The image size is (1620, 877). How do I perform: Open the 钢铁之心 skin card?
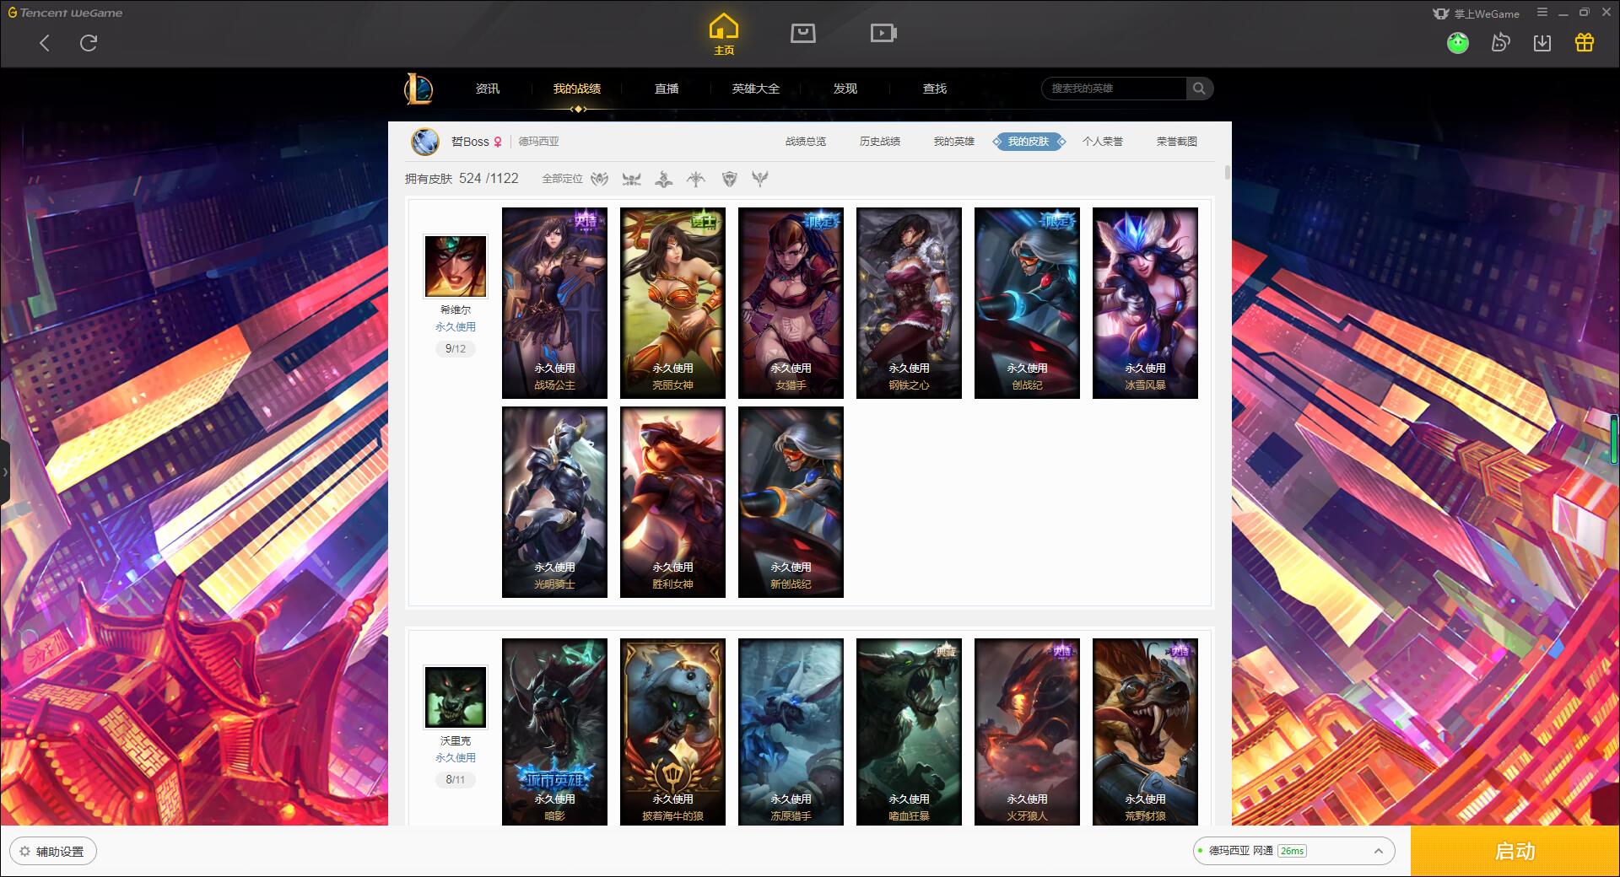tap(909, 304)
